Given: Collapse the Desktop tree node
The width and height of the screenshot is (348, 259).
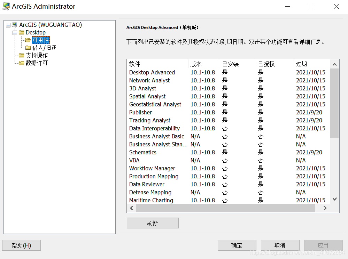Looking at the screenshot, I should click(15, 33).
